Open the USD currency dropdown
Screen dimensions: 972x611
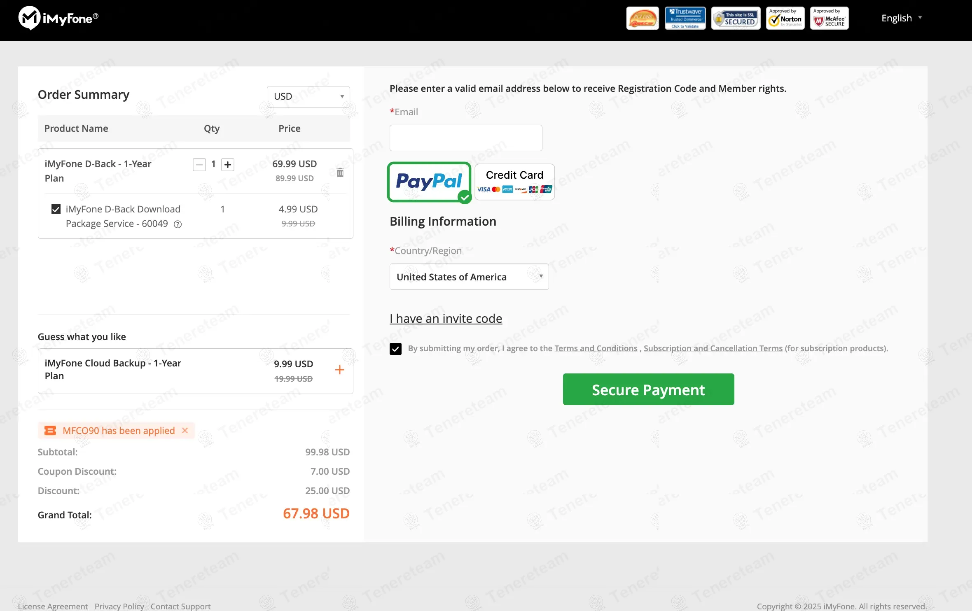click(308, 97)
